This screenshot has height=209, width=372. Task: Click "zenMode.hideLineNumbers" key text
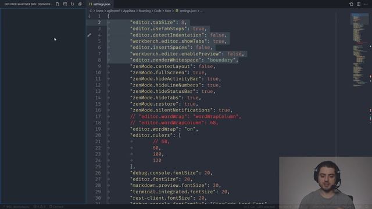[167, 85]
